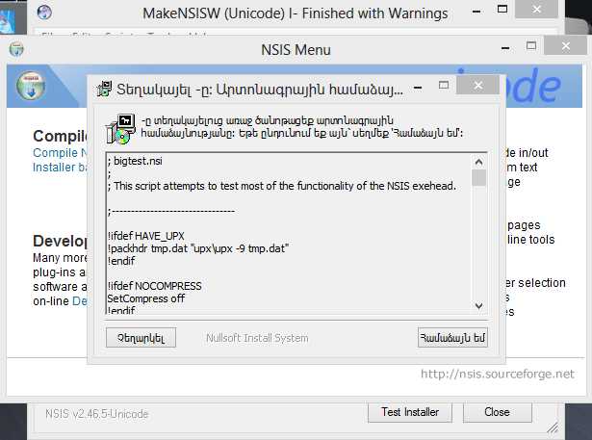Open the Compile NSI scripts link
Image resolution: width=592 pixels, height=440 pixels.
[60, 152]
